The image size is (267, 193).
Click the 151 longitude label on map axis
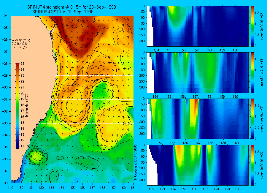[31, 188]
